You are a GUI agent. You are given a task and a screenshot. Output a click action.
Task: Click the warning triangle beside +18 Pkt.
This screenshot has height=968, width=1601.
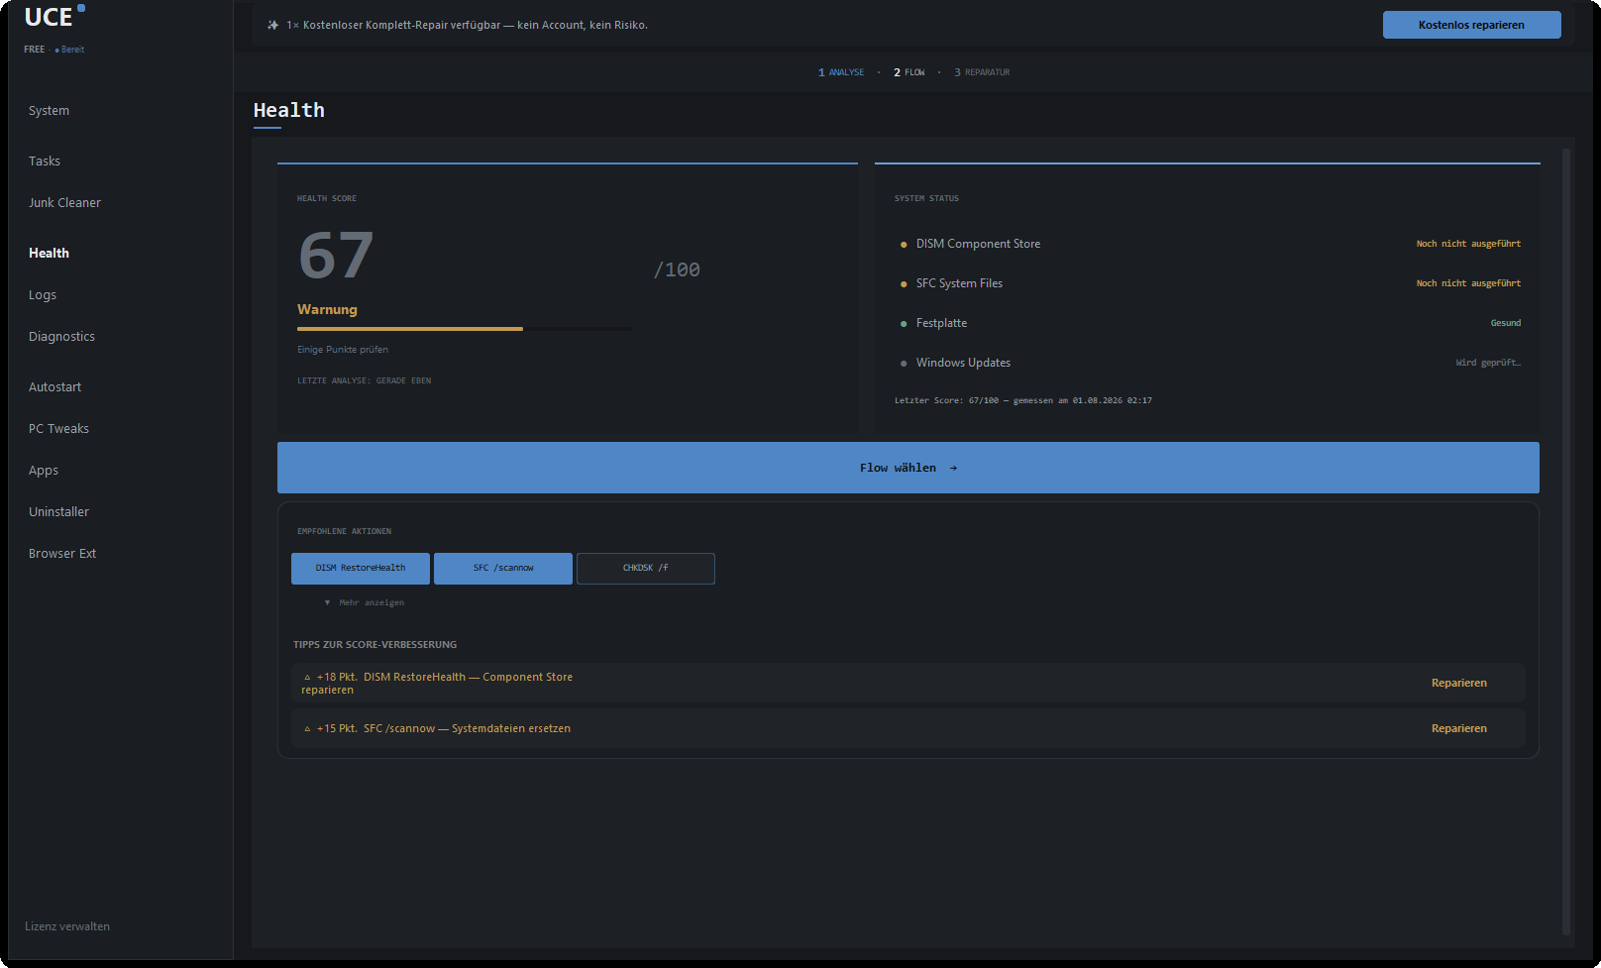(x=307, y=678)
